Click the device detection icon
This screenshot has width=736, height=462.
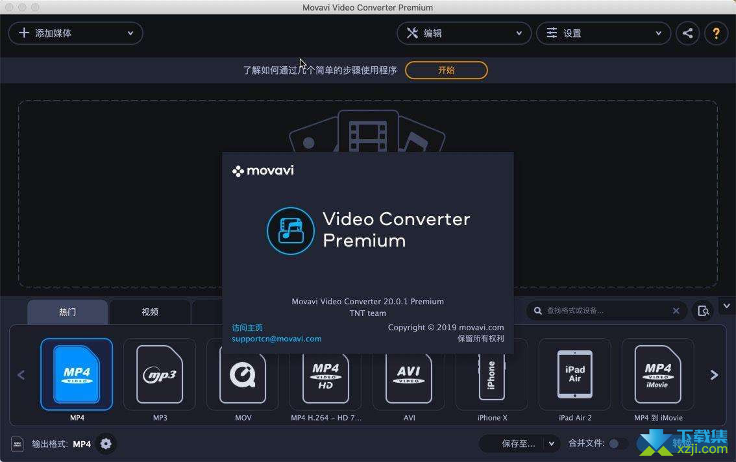pyautogui.click(x=703, y=311)
